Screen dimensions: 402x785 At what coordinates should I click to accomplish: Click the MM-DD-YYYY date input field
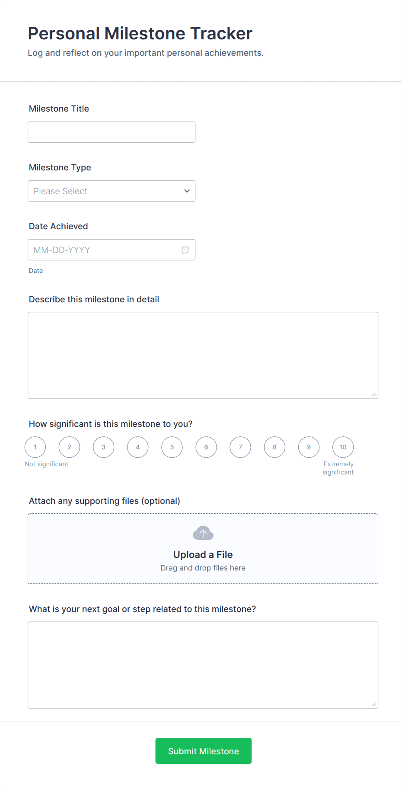[x=104, y=250]
